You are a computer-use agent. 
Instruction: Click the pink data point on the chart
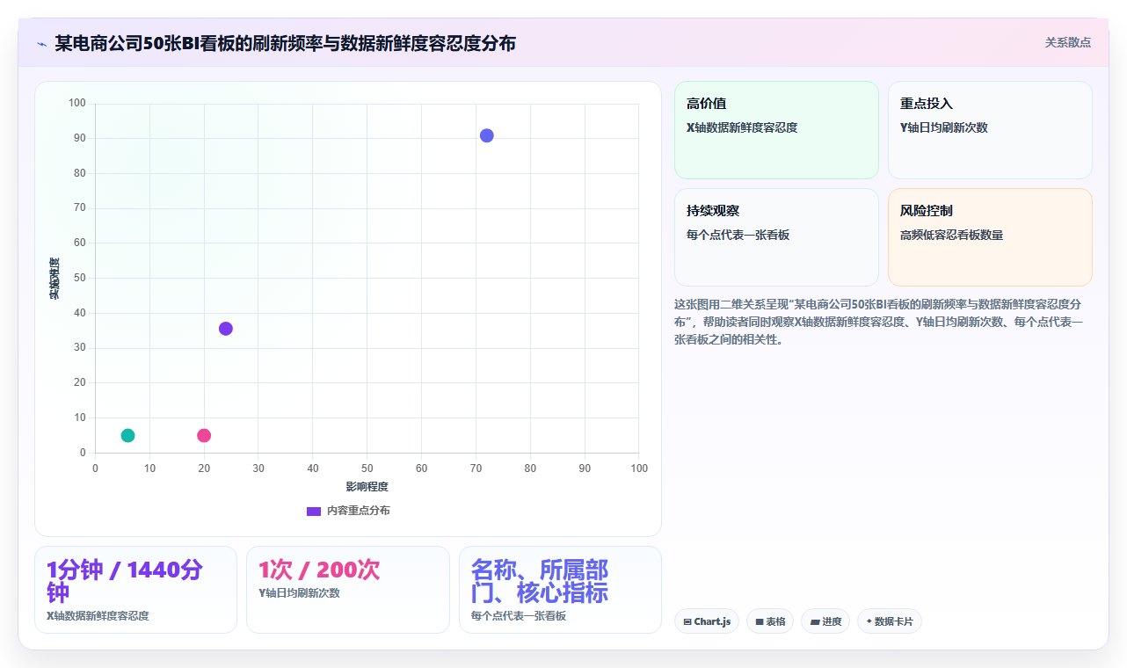(x=204, y=435)
